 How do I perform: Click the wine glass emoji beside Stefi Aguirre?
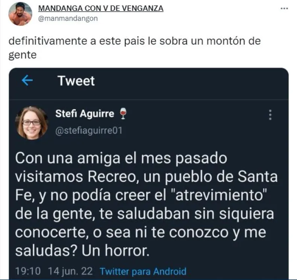123,114
